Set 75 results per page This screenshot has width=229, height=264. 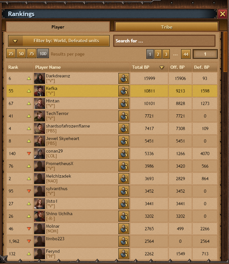click(x=32, y=54)
